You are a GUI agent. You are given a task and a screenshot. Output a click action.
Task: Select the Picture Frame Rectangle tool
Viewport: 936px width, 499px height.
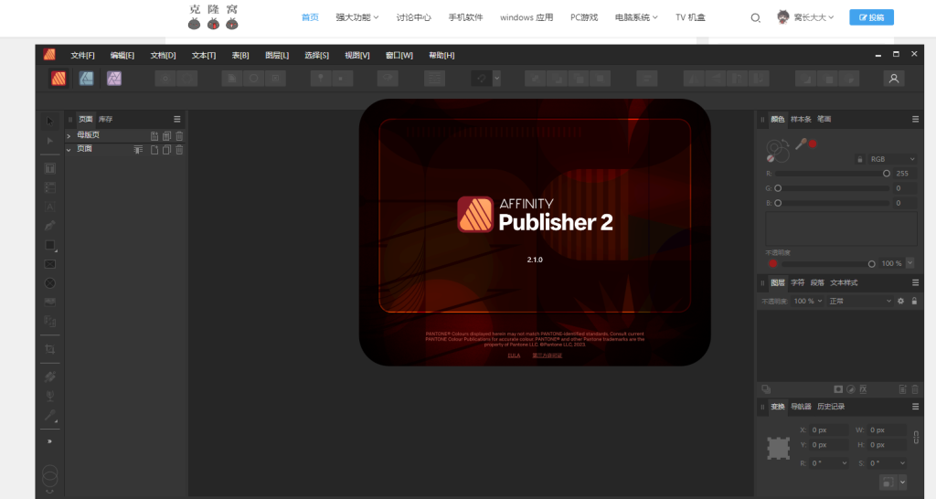point(50,264)
